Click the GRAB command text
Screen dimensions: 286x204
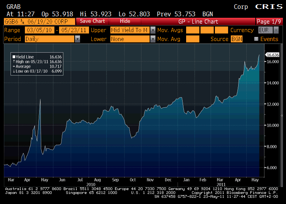point(14,7)
